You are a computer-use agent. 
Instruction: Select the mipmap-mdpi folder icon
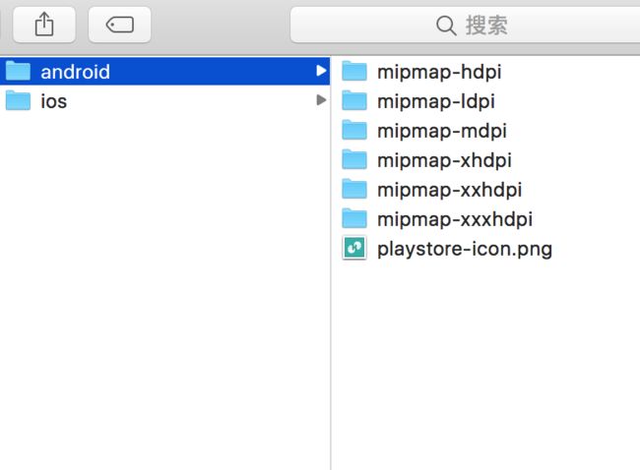tap(354, 130)
